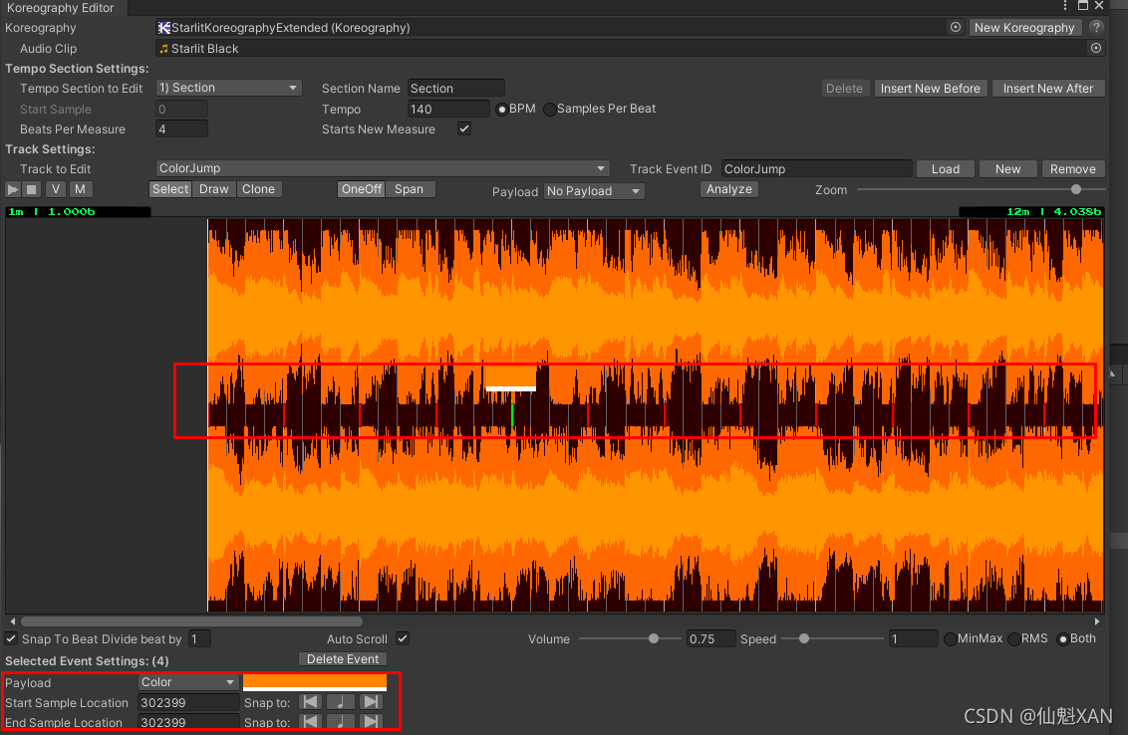Snap End Sample Location to previous beat

point(311,722)
